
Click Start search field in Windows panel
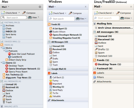tap(62, 19)
